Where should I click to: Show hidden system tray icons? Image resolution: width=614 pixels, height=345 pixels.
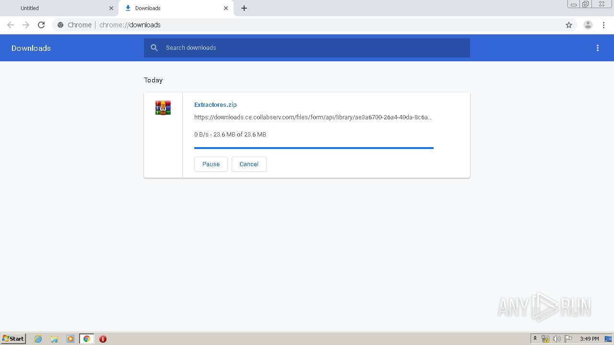click(x=535, y=339)
